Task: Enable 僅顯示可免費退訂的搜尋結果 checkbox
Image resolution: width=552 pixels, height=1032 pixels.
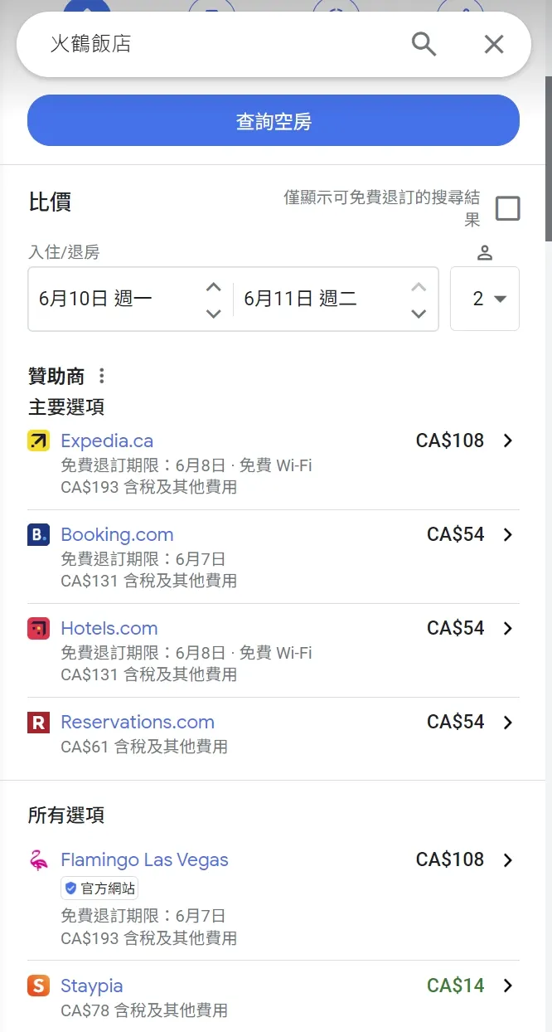Action: 508,208
